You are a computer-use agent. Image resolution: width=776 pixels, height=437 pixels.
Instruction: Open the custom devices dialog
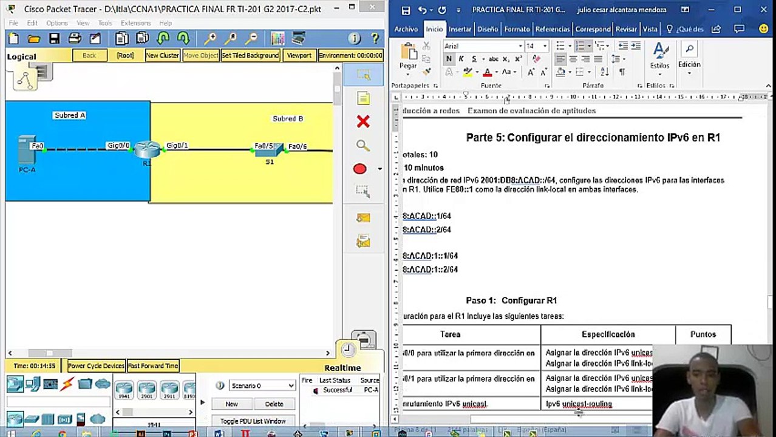pos(298,38)
